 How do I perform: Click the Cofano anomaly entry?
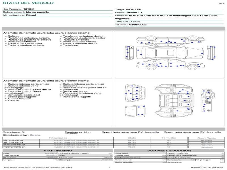tap(12, 36)
